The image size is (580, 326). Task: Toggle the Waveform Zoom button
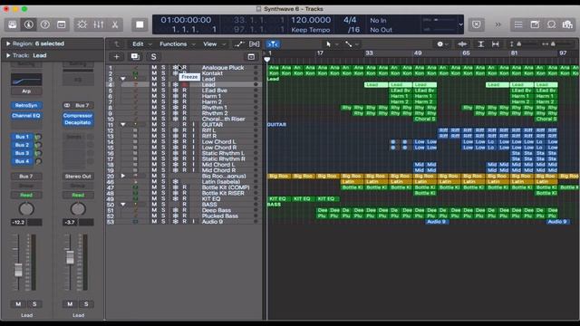(x=462, y=44)
